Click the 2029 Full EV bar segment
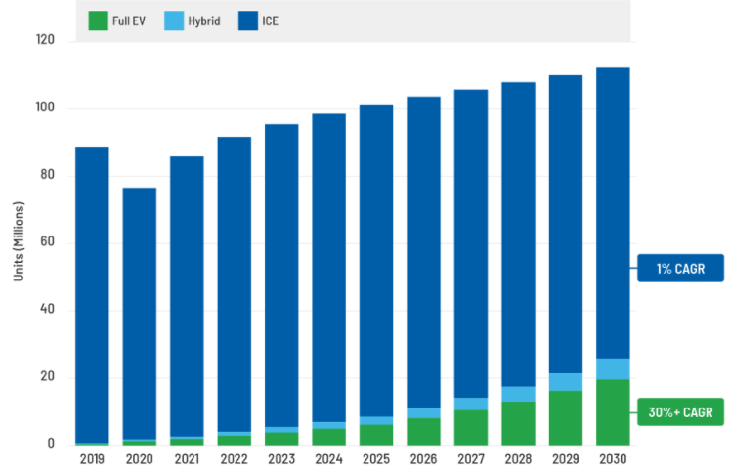 (566, 418)
